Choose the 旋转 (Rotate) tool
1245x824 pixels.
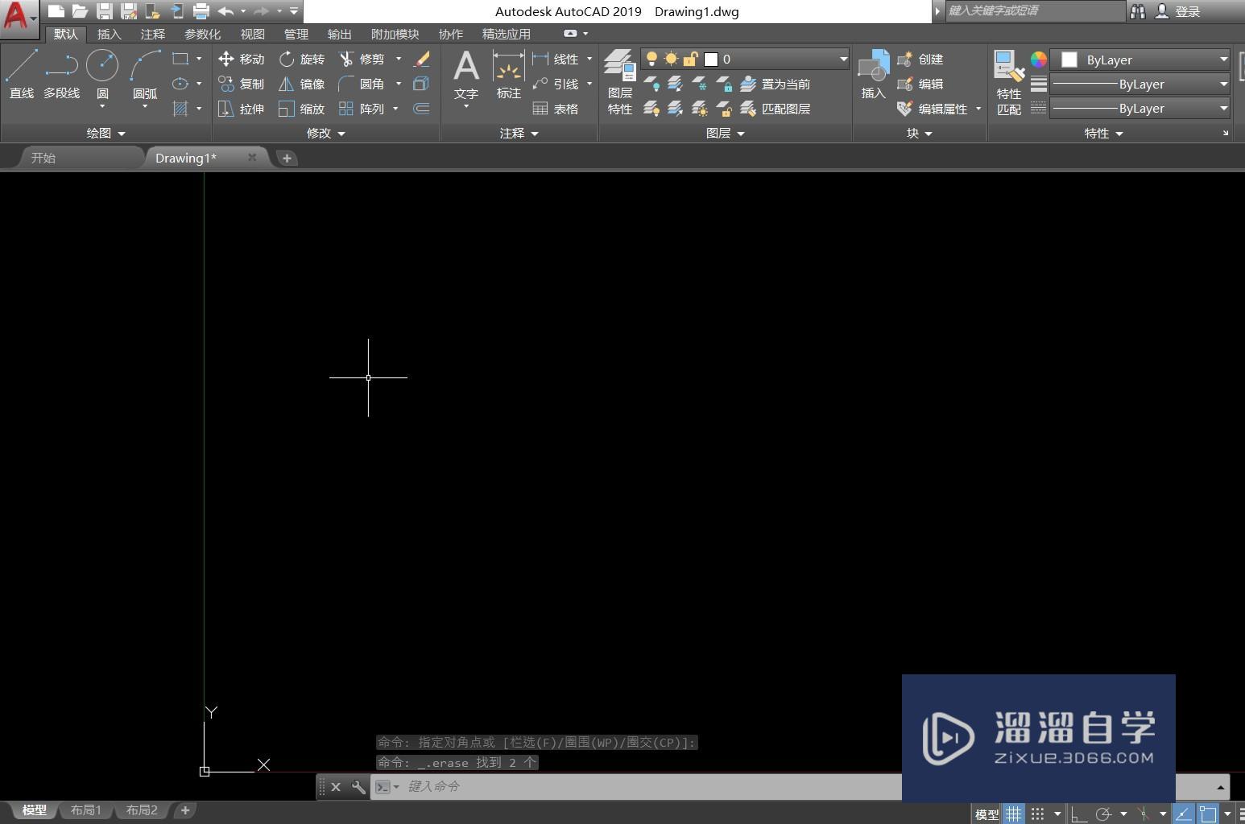pyautogui.click(x=302, y=59)
